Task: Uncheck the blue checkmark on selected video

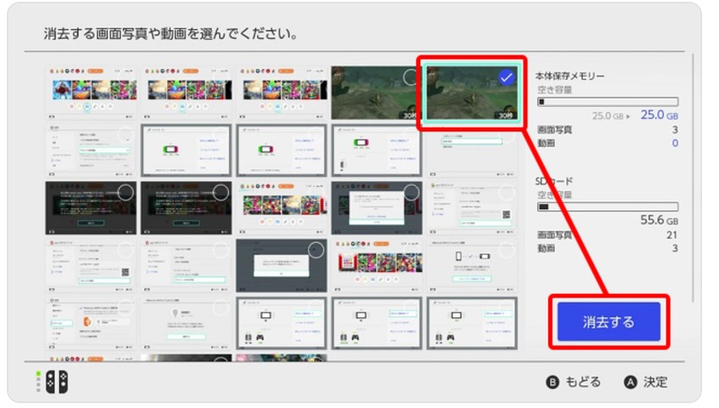Action: point(507,78)
